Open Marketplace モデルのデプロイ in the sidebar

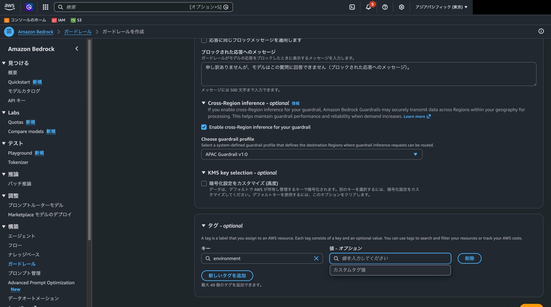coord(40,214)
